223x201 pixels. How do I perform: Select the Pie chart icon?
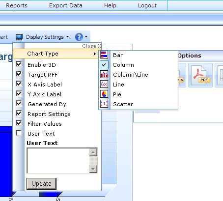(104, 94)
